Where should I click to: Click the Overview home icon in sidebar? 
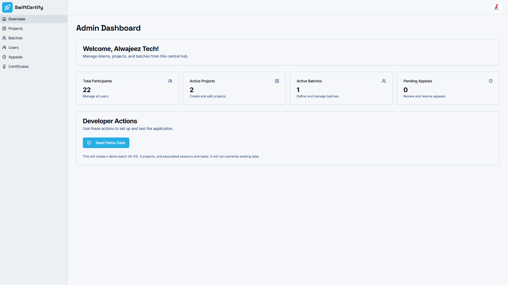[x=4, y=19]
